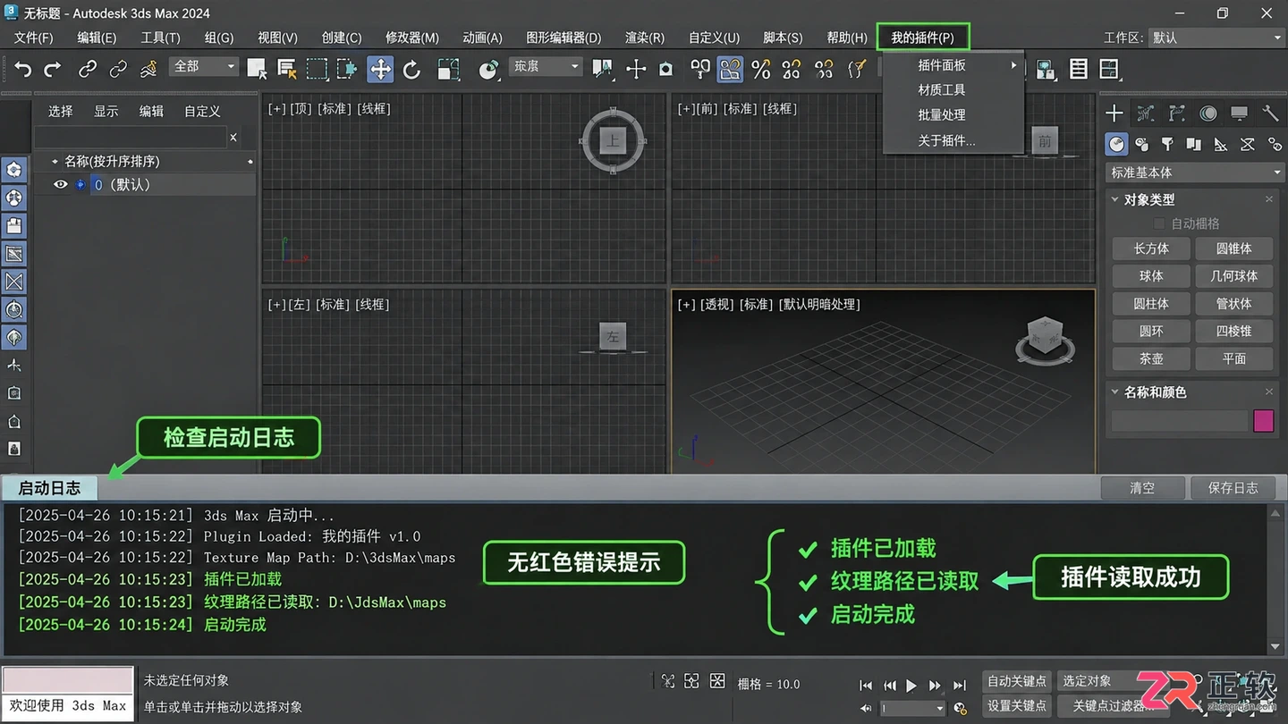1288x724 pixels.
Task: Click the 设置关键点 set key button
Action: coord(1016,706)
